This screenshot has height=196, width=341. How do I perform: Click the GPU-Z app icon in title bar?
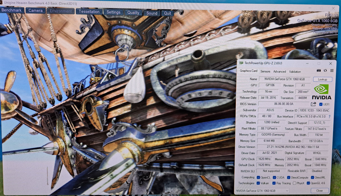pos(241,63)
